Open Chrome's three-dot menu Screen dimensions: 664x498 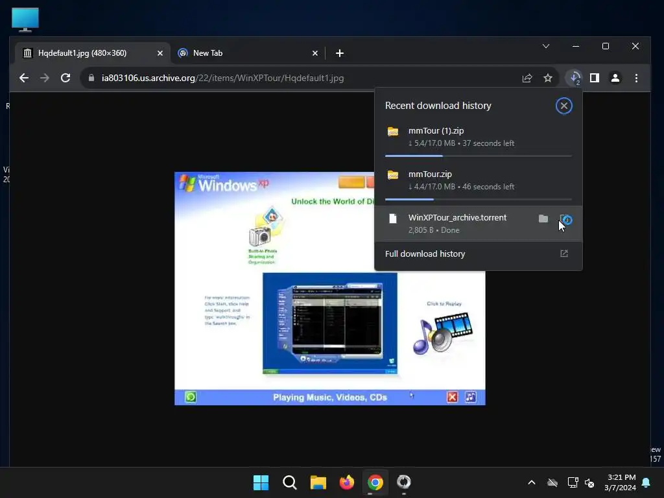coord(636,78)
